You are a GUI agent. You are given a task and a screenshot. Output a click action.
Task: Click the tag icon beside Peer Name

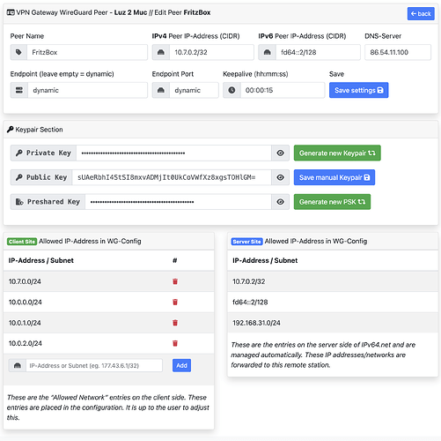[x=18, y=52]
